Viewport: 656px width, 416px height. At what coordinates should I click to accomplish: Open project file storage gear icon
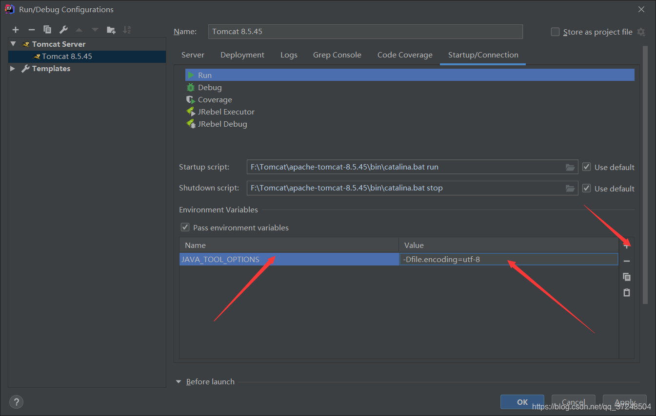641,32
